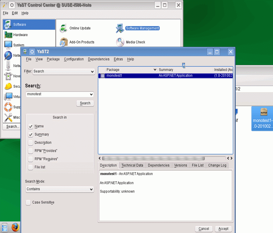The image size is (273, 233).
Task: Enable the Description search checkbox
Action: [30, 143]
